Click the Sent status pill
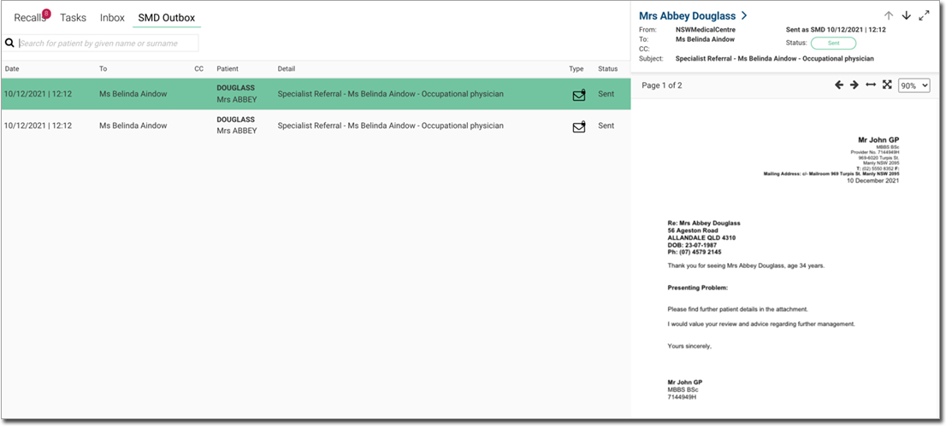The height and width of the screenshot is (426, 946). click(x=833, y=43)
